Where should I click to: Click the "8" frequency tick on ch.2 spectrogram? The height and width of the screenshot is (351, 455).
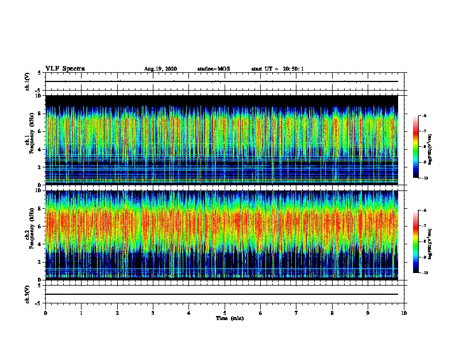tap(40, 209)
